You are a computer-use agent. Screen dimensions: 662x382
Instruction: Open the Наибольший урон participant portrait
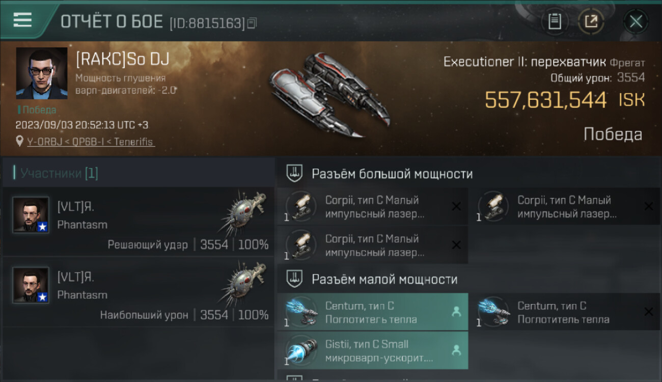[x=31, y=285]
